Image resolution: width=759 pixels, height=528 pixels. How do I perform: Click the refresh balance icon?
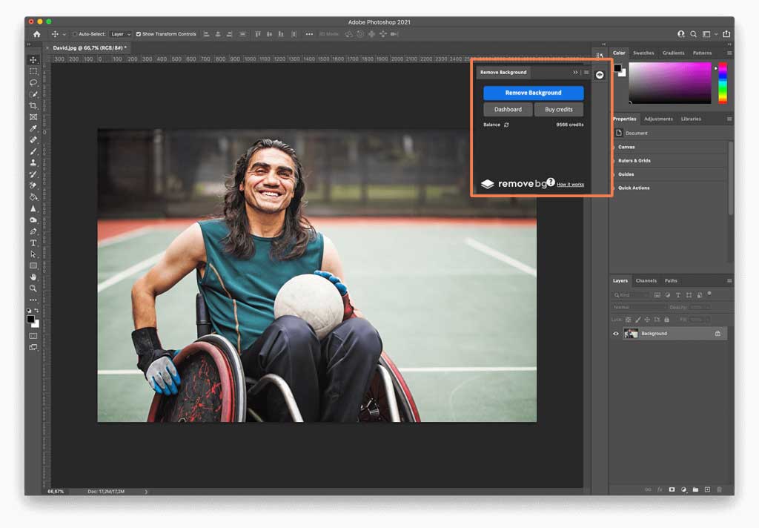click(506, 125)
